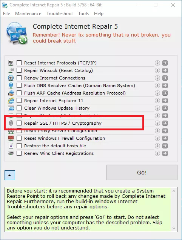Run Reset Windows Firewall Configuration arrow icon
This screenshot has width=182, height=240.
click(165, 138)
